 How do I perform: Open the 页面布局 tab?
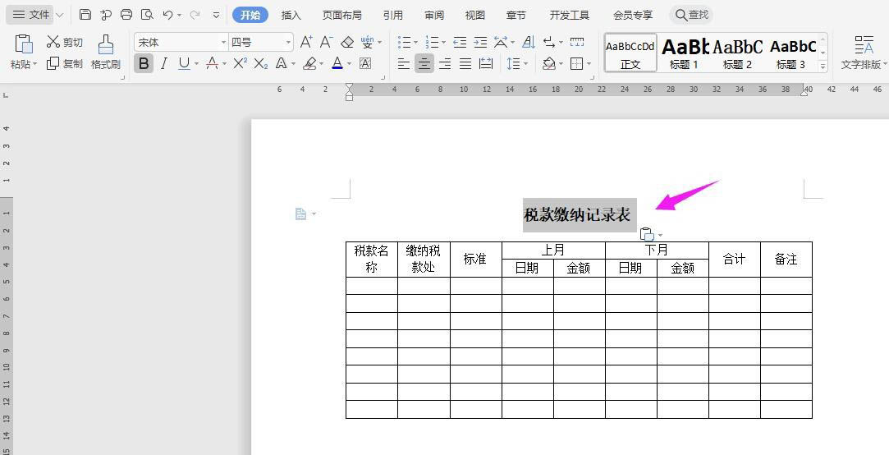point(341,15)
